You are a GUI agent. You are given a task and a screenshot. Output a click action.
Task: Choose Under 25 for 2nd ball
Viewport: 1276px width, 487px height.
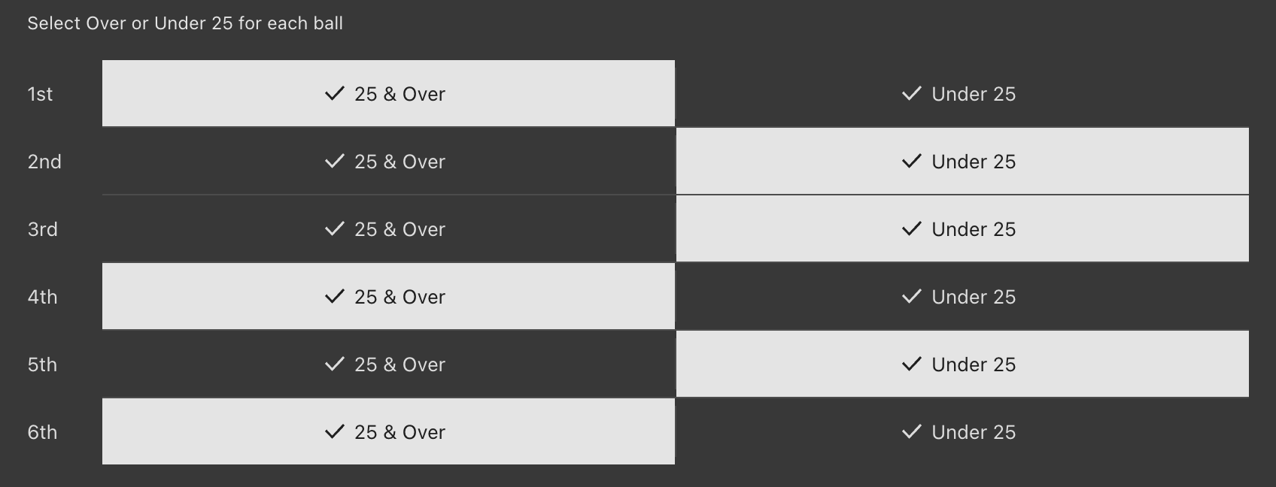pos(962,162)
